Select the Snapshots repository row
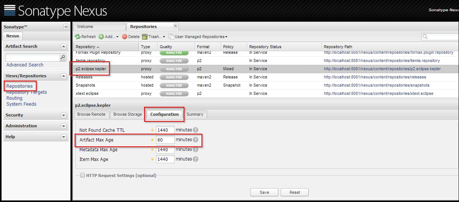This screenshot has height=202, width=459. [266, 86]
